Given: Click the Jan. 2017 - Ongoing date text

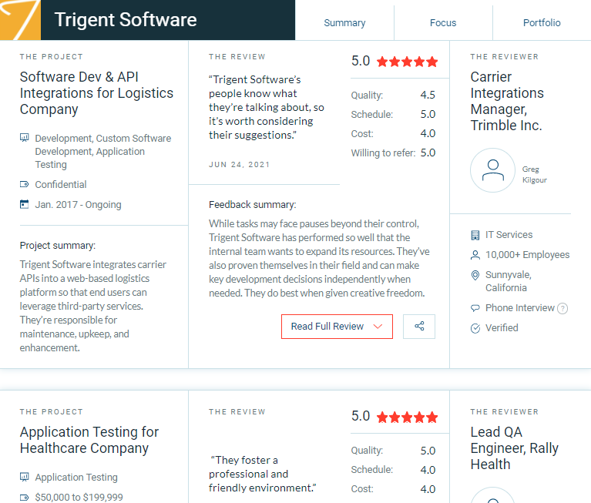Looking at the screenshot, I should [78, 205].
